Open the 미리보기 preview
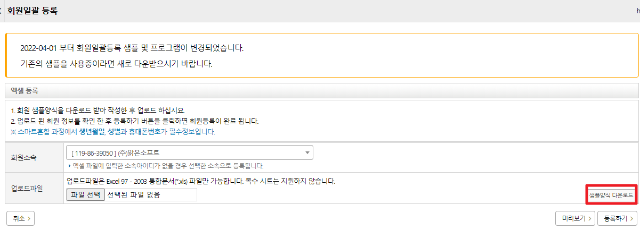This screenshot has width=640, height=238. click(573, 218)
